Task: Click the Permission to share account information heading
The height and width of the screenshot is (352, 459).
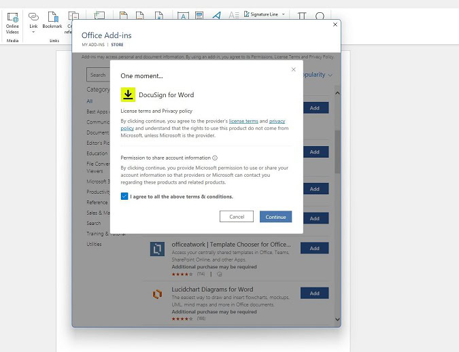Action: [x=165, y=158]
